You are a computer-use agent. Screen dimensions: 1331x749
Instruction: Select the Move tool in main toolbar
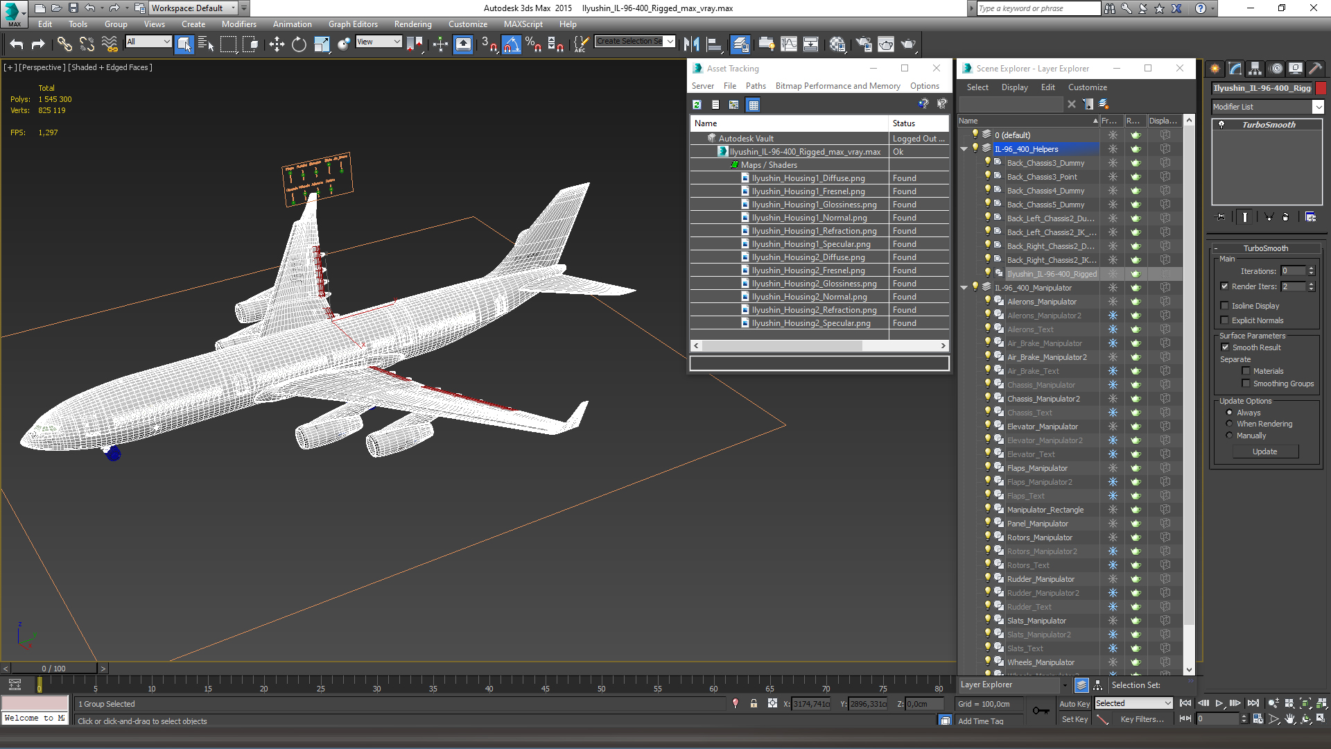click(277, 44)
